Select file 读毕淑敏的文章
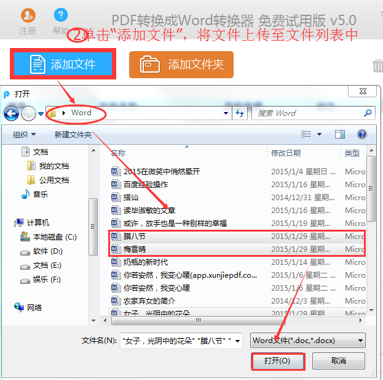Viewport: 383px width, 380px height. (x=149, y=211)
